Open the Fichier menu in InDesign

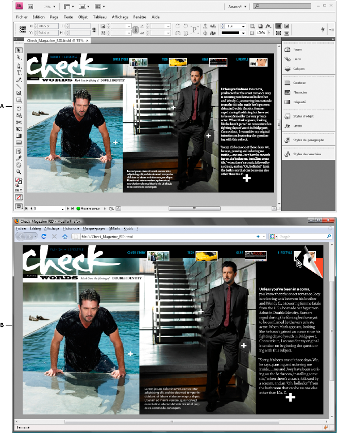(x=22, y=17)
